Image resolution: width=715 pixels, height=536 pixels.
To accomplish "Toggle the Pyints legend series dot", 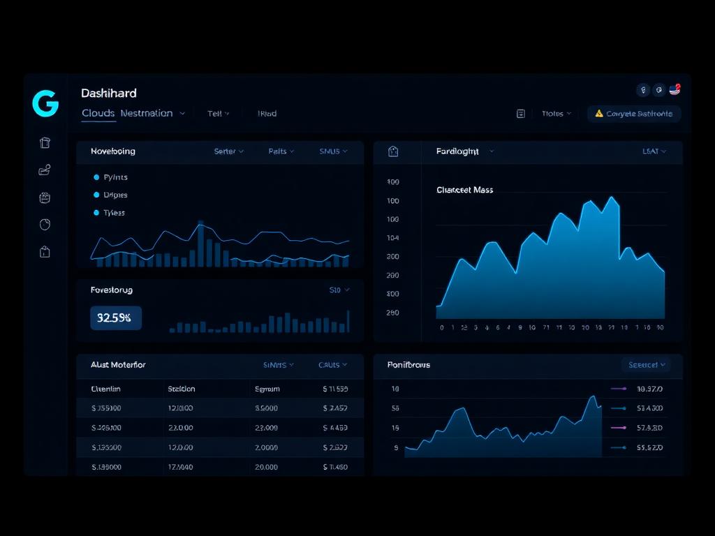I will [96, 177].
